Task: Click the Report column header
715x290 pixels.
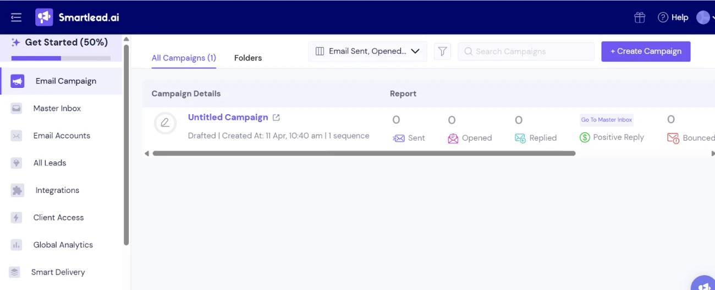Action: 403,94
